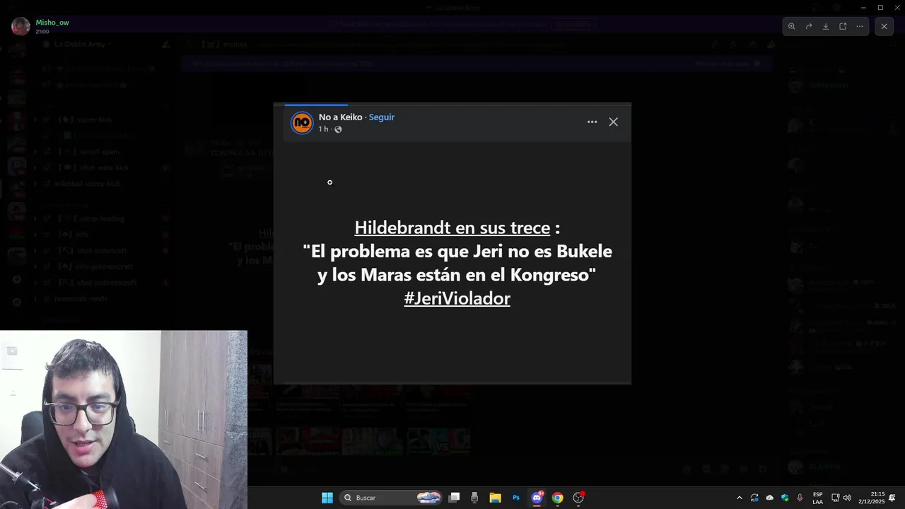Open the image in browser icon

coord(843,26)
